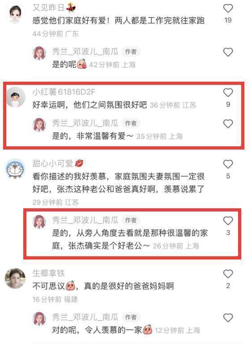This screenshot has width=252, height=347.
Task: Open author avatar in first reply
Action: (x=39, y=53)
